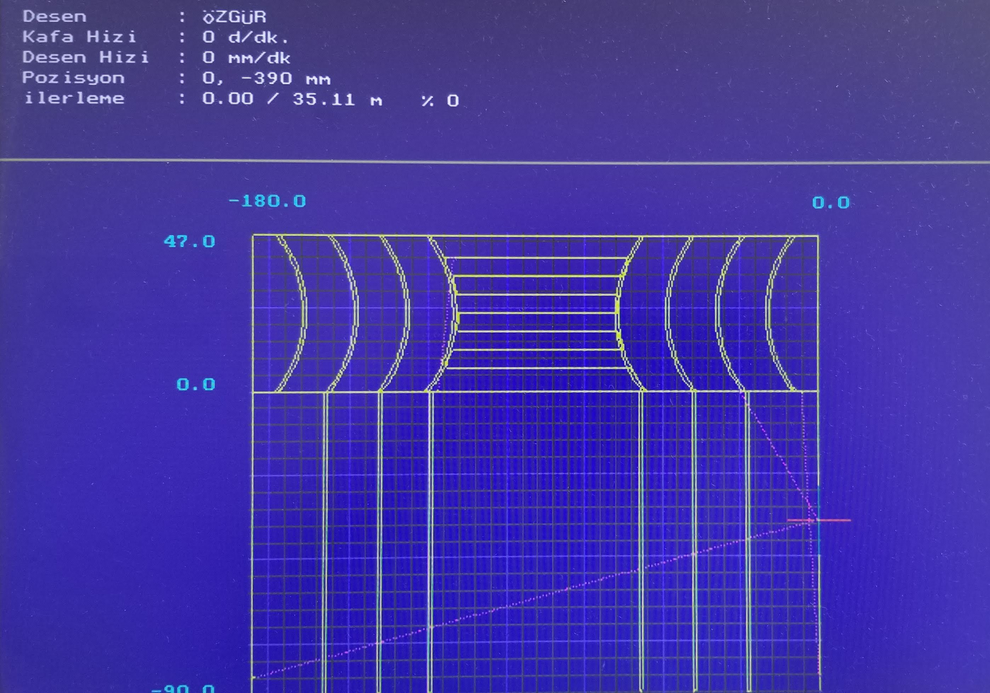This screenshot has height=693, width=990.
Task: Click the % 0 progress percentage
Action: (440, 101)
